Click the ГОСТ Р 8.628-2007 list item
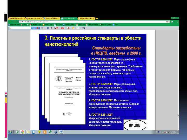 [115, 68]
